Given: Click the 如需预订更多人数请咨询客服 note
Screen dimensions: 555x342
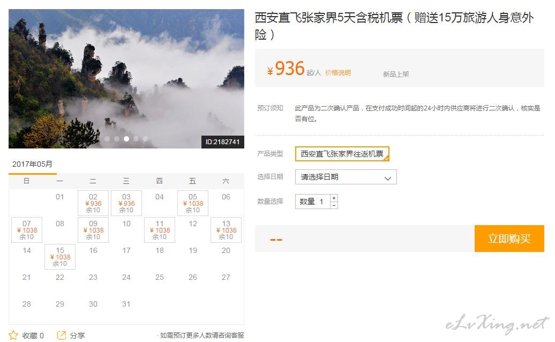Looking at the screenshot, I should (202, 335).
